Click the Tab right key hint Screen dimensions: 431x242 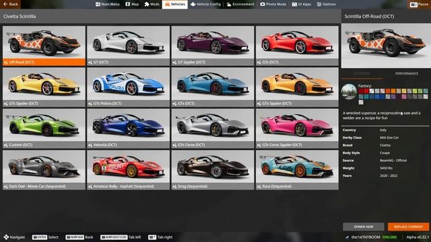160,237
